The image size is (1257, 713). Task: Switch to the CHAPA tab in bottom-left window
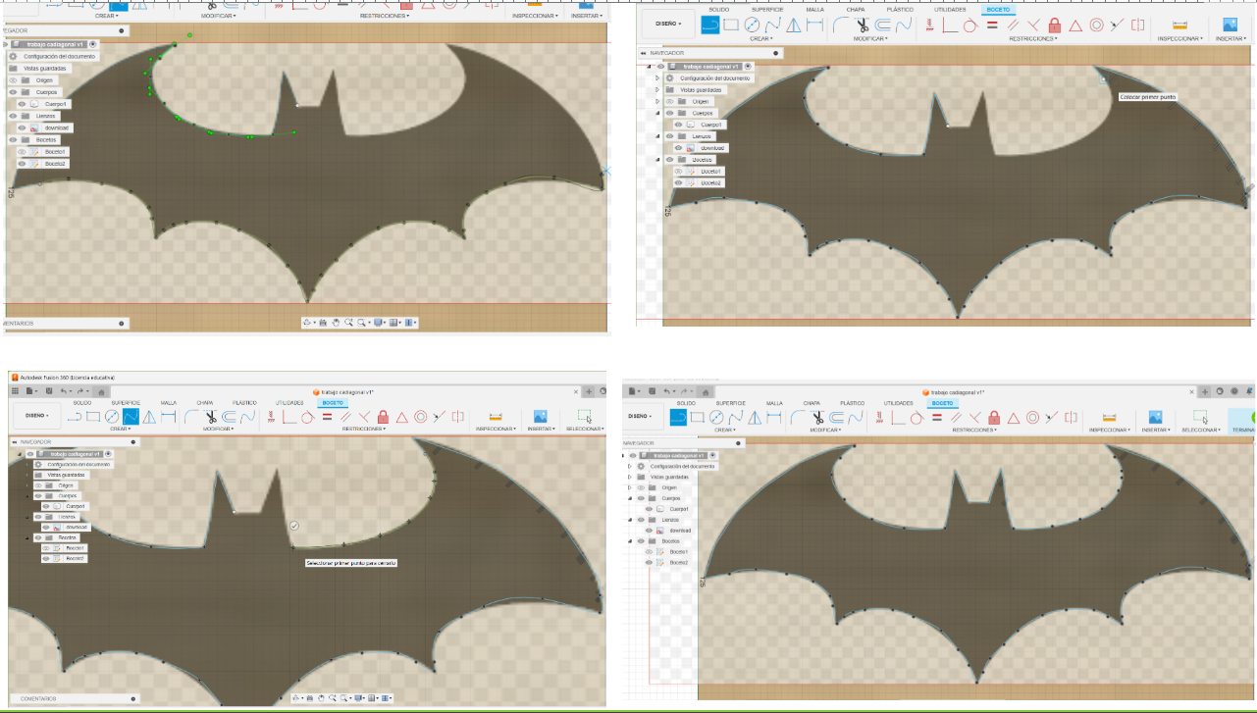(205, 402)
